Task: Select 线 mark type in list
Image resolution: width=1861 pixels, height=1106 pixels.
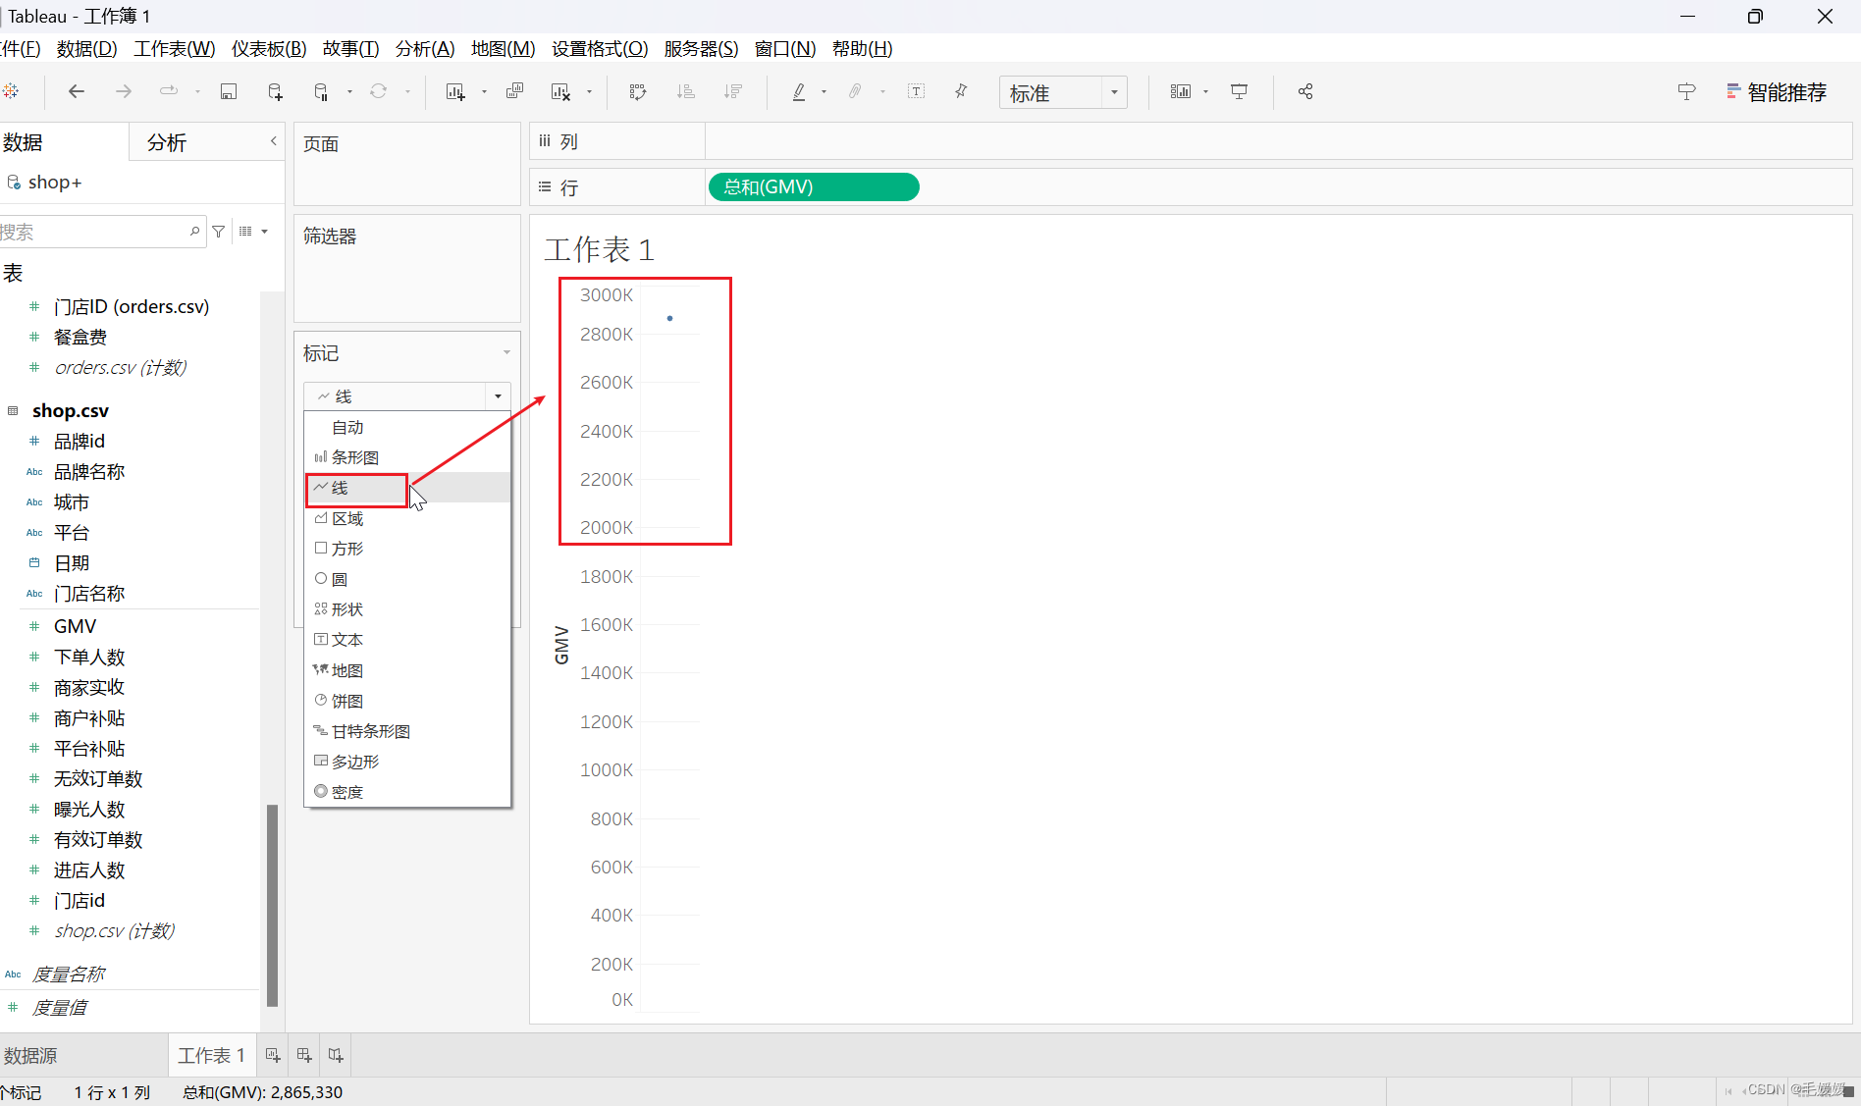Action: coord(407,488)
